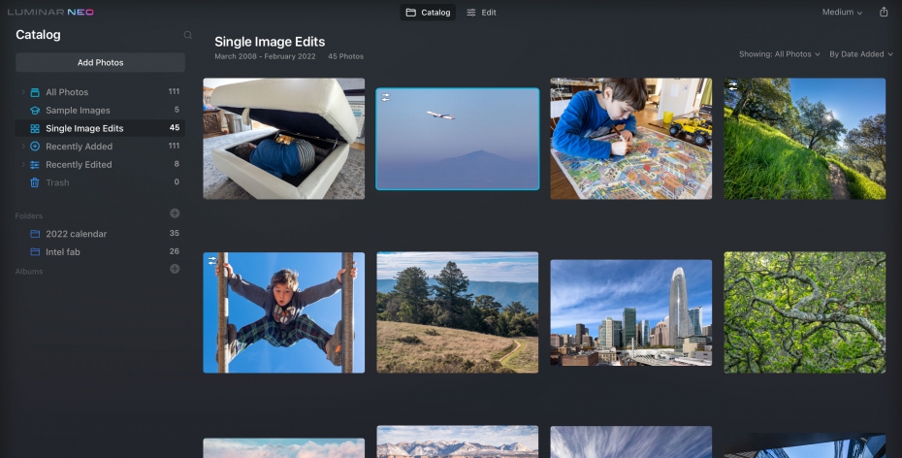
Task: Click the Intel fab folder icon
Action: click(x=35, y=252)
